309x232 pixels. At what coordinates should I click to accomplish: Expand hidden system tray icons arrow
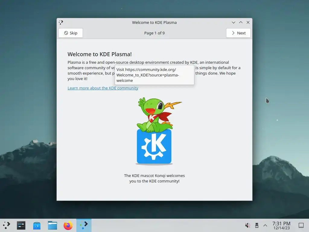(x=265, y=225)
